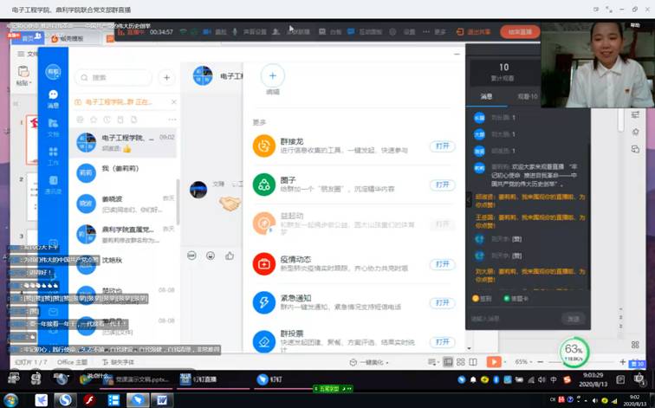Screen dimensions: 655x408
Task: Click the 紧急通知 blue lightning icon
Action: 264,302
